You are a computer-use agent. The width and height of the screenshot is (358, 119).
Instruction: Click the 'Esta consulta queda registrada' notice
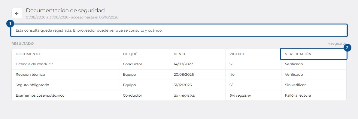click(179, 30)
